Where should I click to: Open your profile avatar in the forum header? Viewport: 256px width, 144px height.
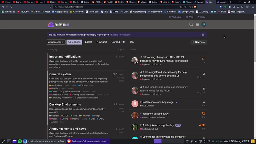pos(204,24)
